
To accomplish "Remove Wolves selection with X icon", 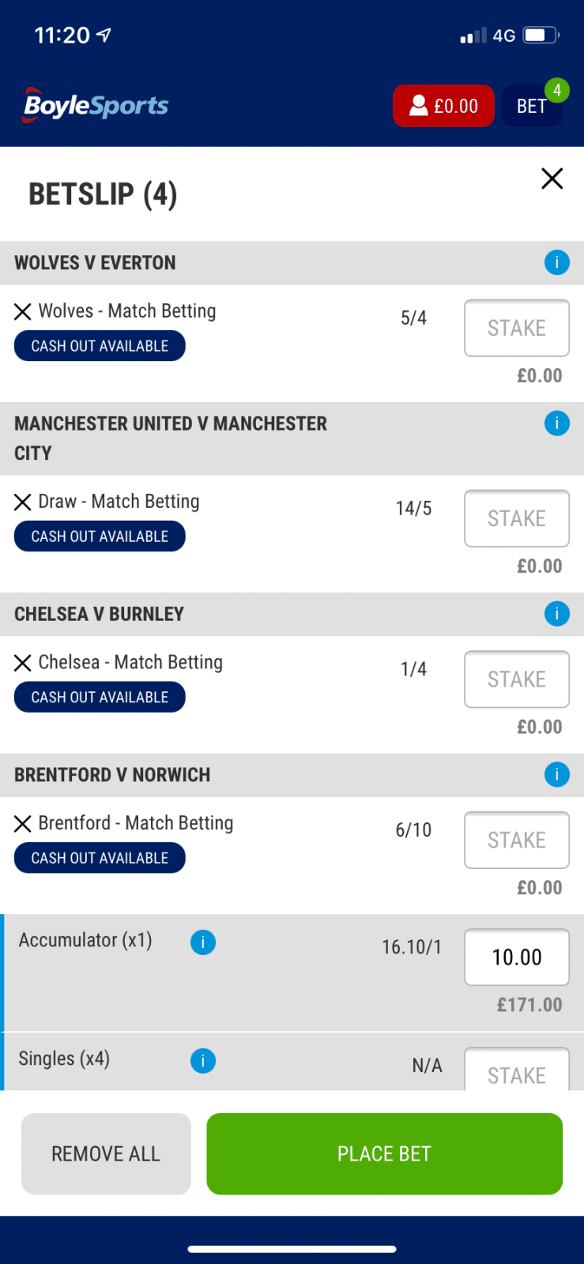I will (x=23, y=312).
